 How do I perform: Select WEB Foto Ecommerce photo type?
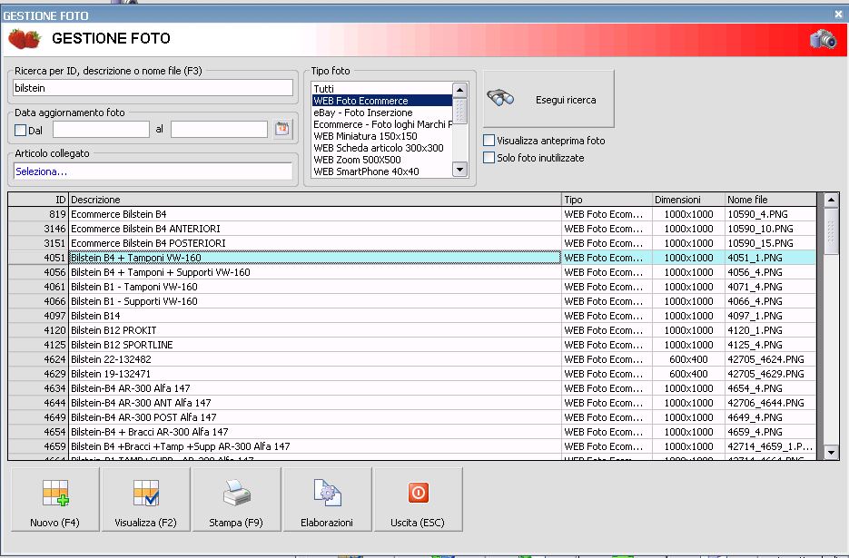coord(381,101)
